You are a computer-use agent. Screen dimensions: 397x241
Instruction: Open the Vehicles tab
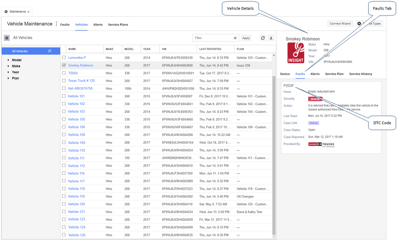pyautogui.click(x=81, y=25)
